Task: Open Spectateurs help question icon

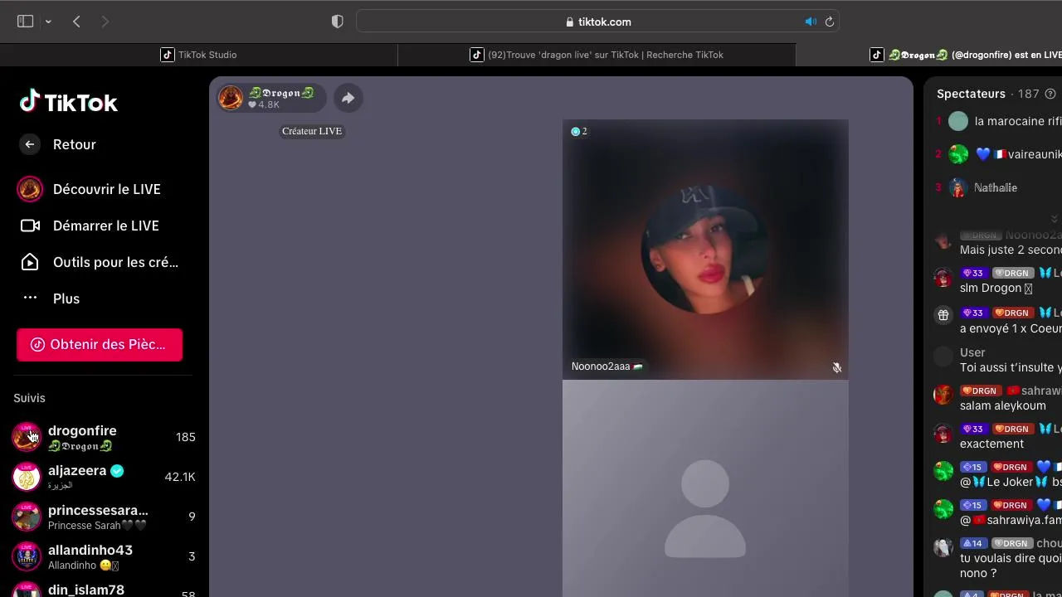Action: click(1050, 94)
